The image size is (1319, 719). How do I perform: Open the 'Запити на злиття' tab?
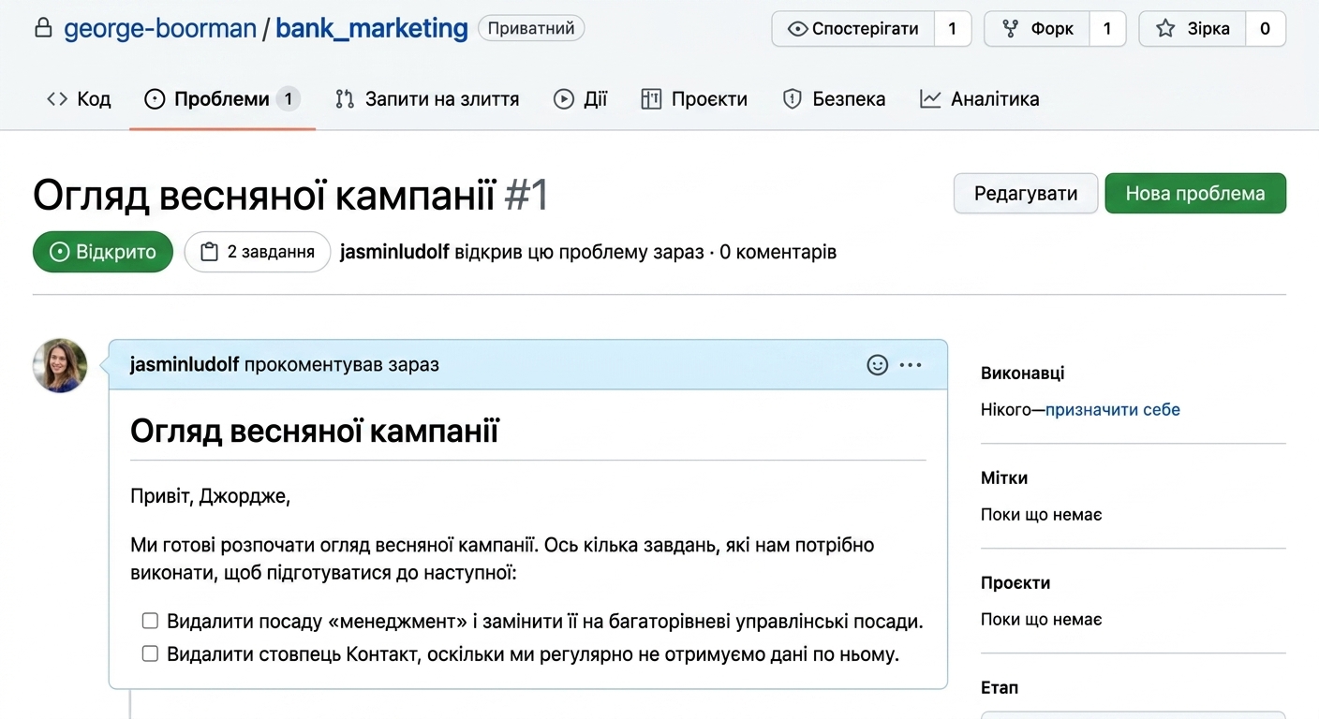pos(426,98)
